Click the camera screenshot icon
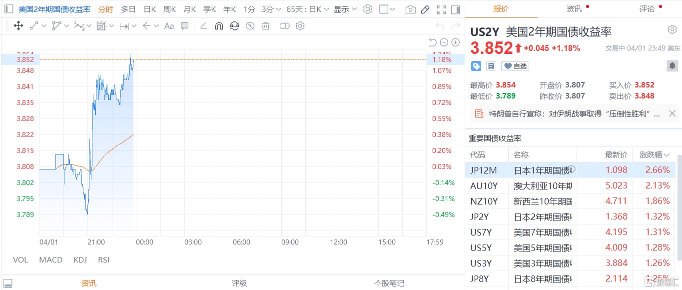Image resolution: width=682 pixels, height=290 pixels. pos(410,9)
